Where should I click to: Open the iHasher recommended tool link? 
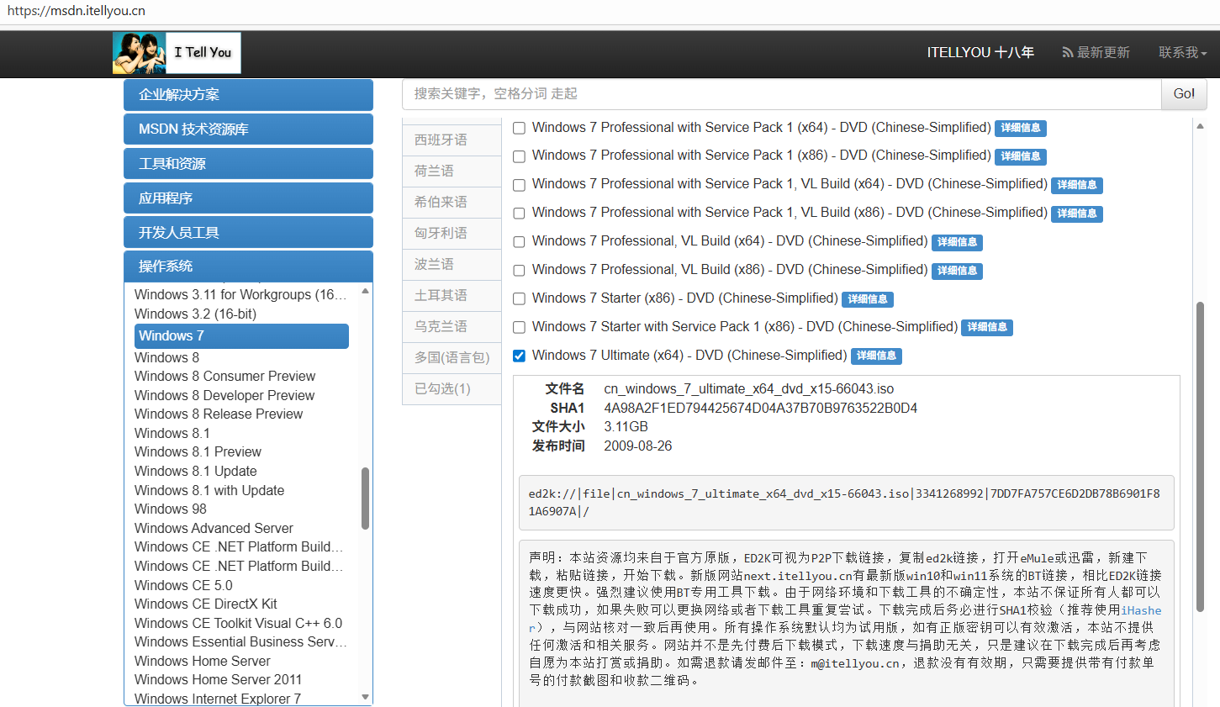tap(1141, 610)
